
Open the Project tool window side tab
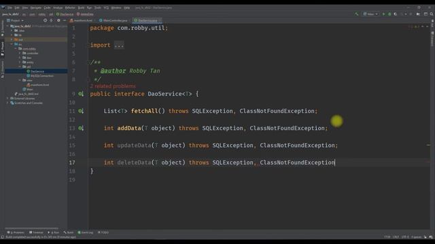[x=3, y=49]
